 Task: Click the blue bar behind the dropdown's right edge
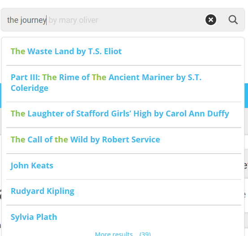246,95
